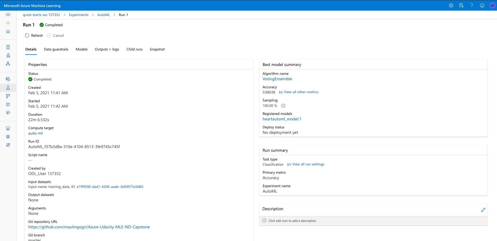Click the Cancel button
Viewport: 497px width, 241px height.
56,35
